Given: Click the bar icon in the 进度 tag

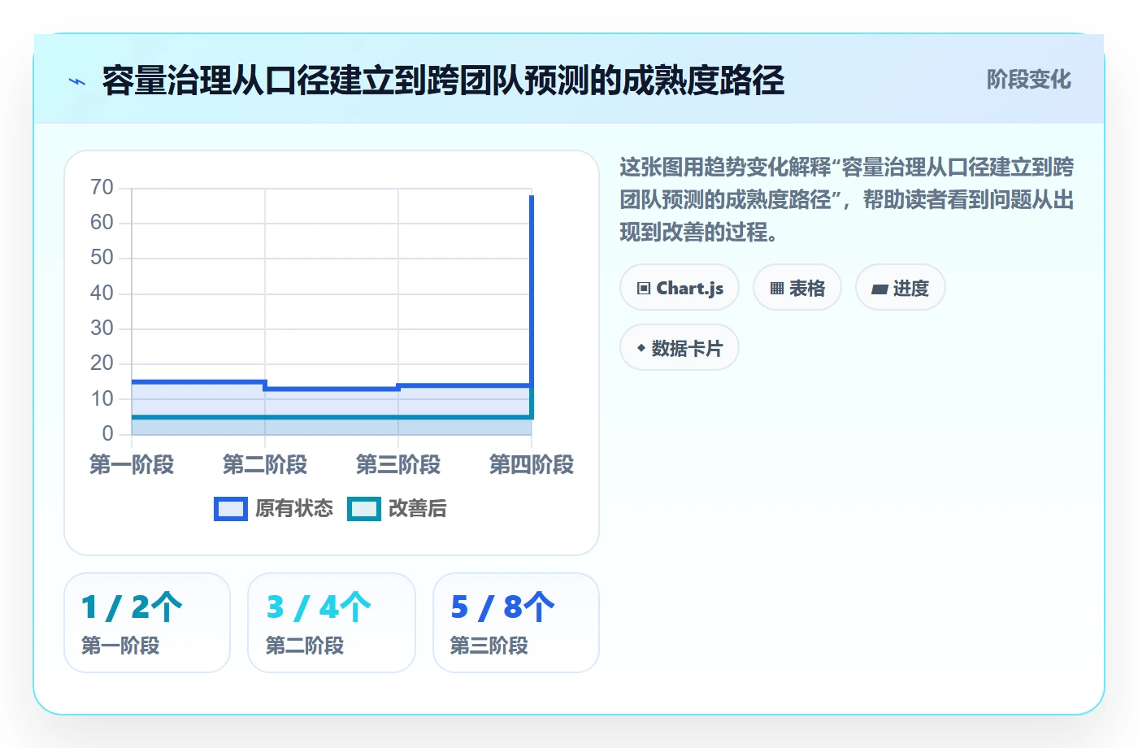Looking at the screenshot, I should 880,289.
